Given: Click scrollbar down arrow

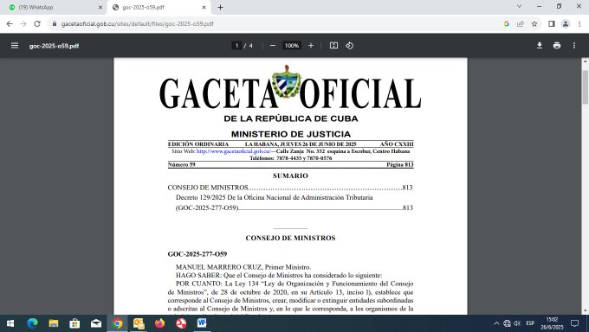Looking at the screenshot, I should pos(585,311).
